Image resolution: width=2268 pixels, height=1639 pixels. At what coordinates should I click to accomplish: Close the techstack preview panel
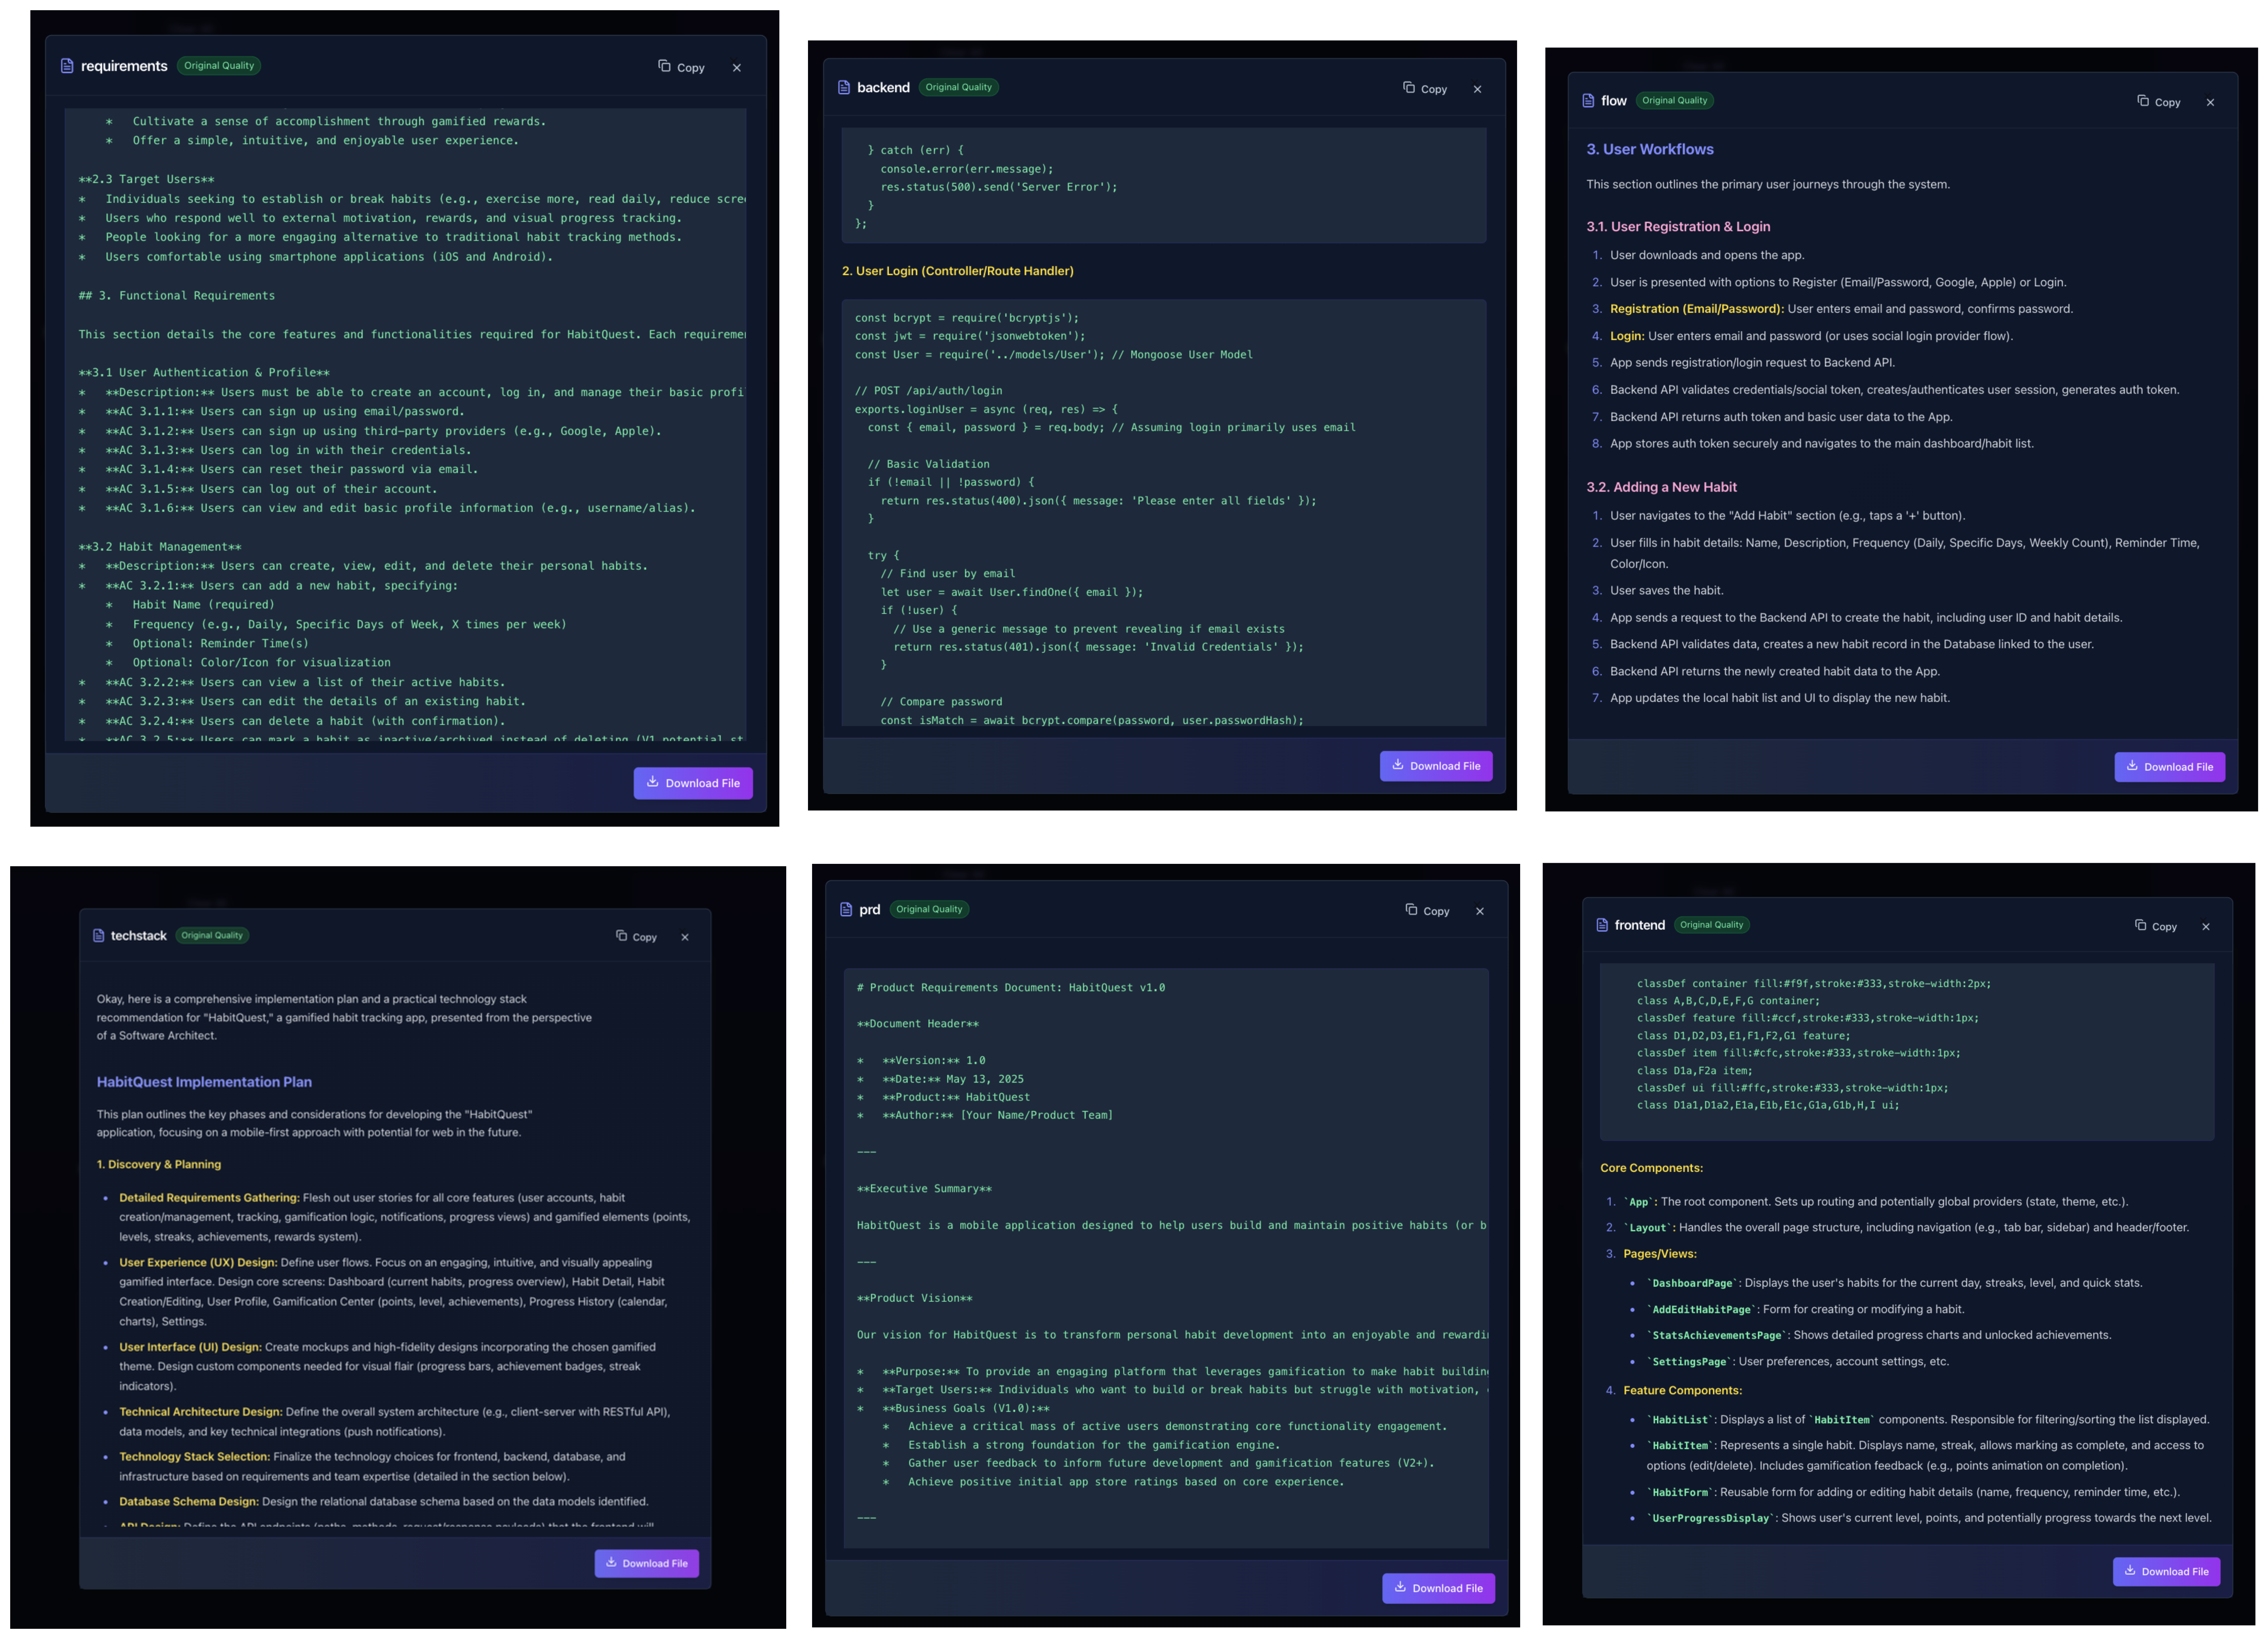click(x=685, y=937)
